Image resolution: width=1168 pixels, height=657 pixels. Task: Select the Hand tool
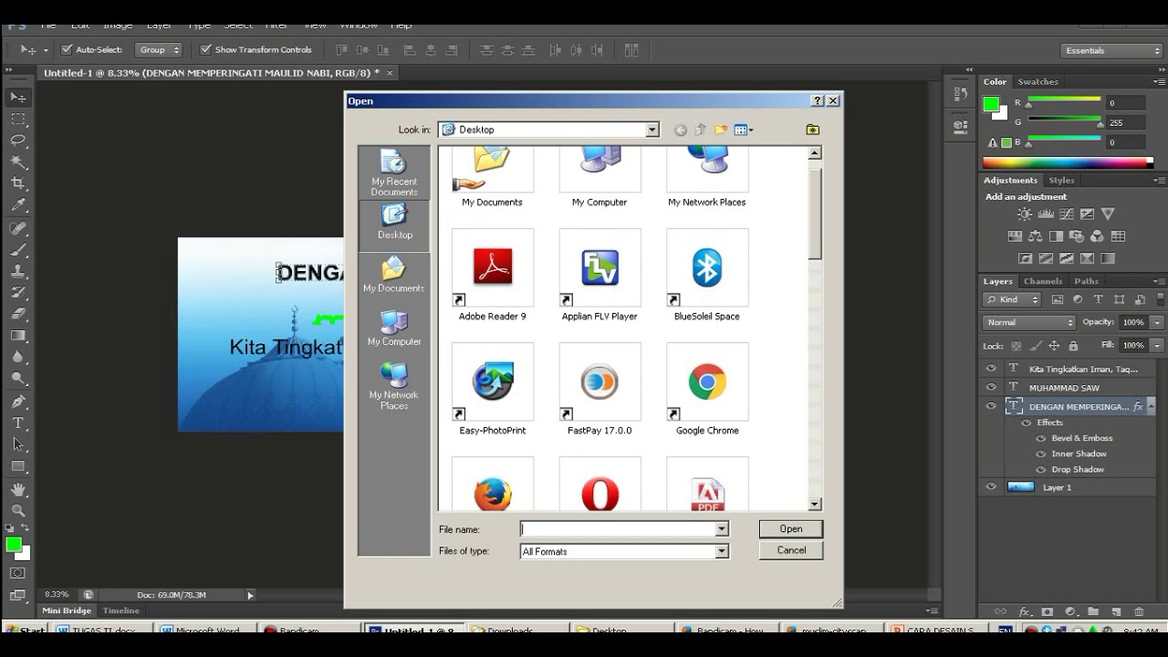point(18,490)
